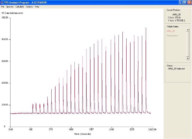Close the TPD Analysis Program window
This screenshot has height=139, width=192.
pyautogui.click(x=189, y=2)
